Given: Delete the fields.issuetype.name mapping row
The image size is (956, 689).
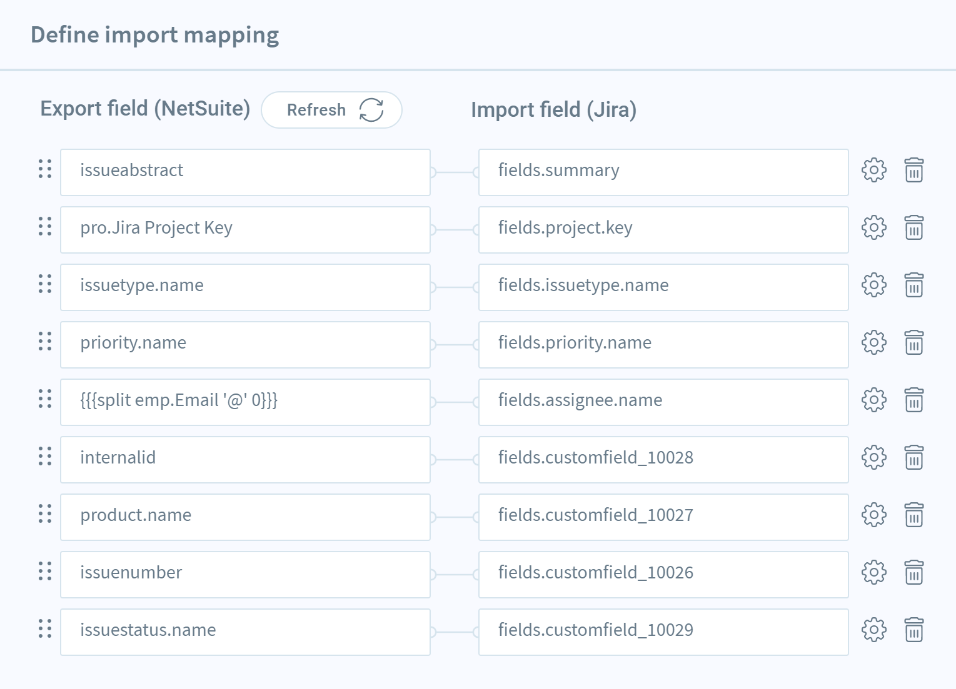Looking at the screenshot, I should [914, 285].
